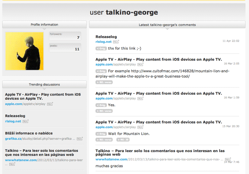Open grafika.cz/sluzby/detail.php link
The image size is (249, 174).
tap(40, 139)
